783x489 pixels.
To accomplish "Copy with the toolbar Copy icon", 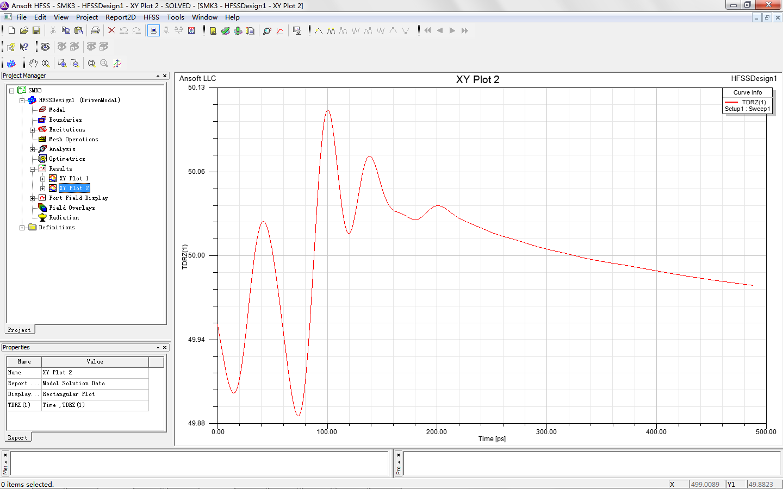I will (x=66, y=31).
